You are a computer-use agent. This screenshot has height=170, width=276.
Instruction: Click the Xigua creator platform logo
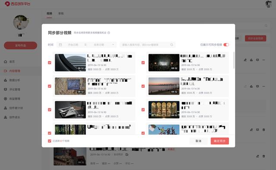pyautogui.click(x=17, y=3)
